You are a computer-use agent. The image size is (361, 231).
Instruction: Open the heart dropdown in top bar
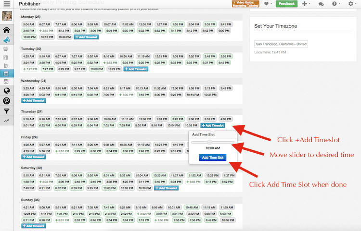click(268, 4)
